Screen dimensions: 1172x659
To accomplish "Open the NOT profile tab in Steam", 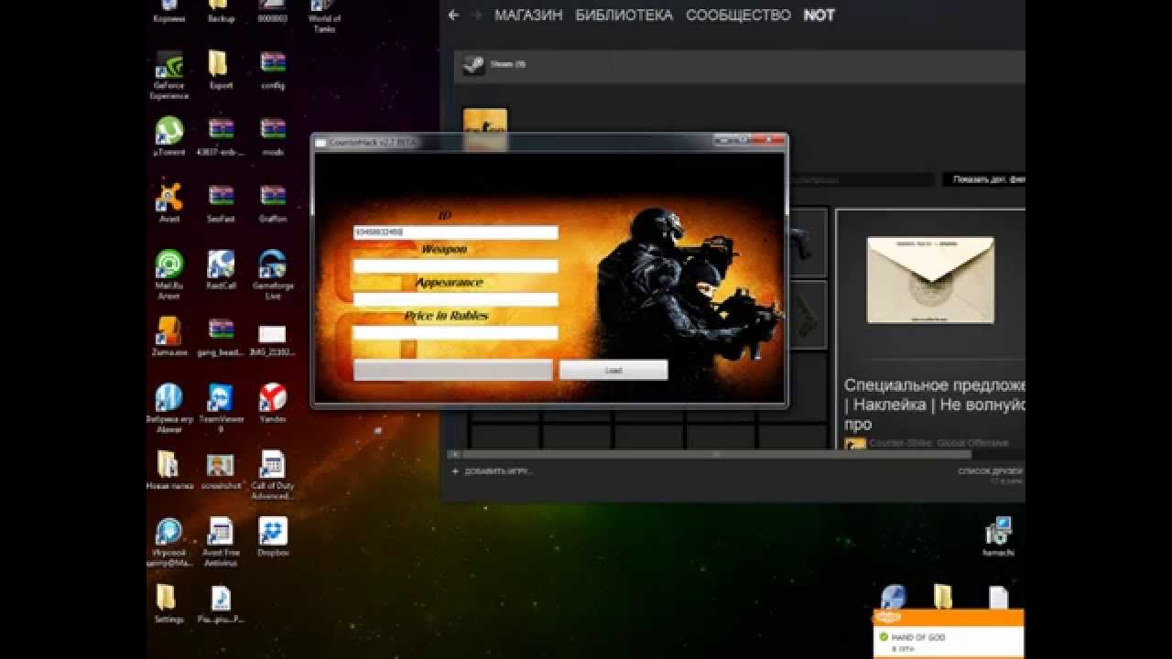I will pyautogui.click(x=819, y=16).
